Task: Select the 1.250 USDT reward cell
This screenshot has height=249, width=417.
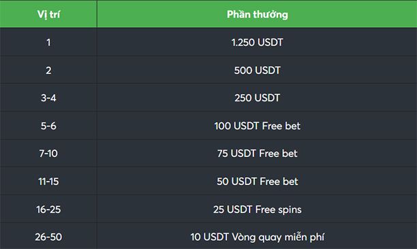Action: click(x=257, y=42)
